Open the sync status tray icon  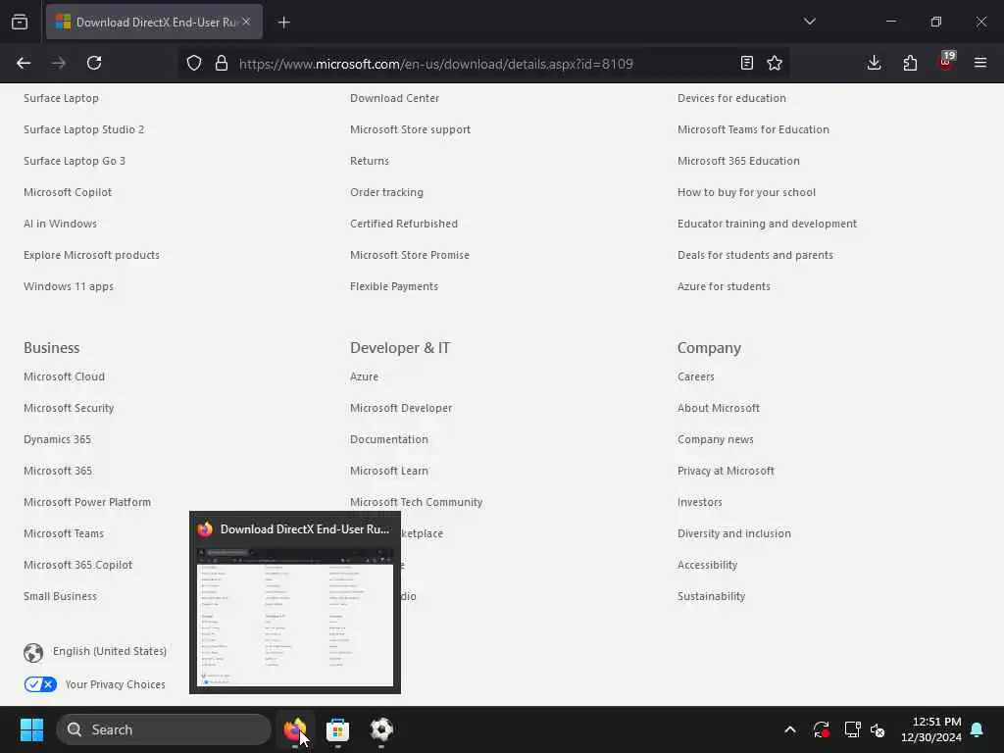click(822, 729)
